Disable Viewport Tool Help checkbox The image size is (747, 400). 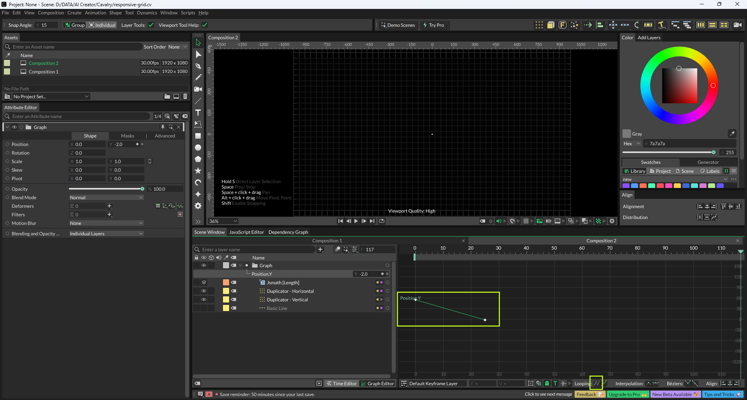[x=205, y=25]
